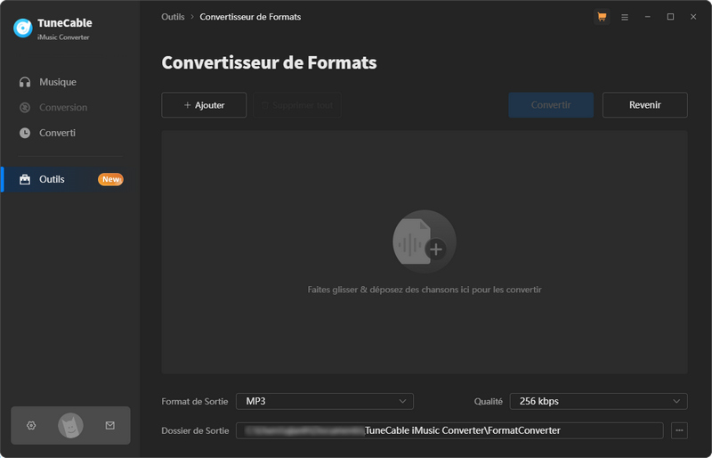Open the Musique section
This screenshot has width=712, height=458.
[58, 82]
